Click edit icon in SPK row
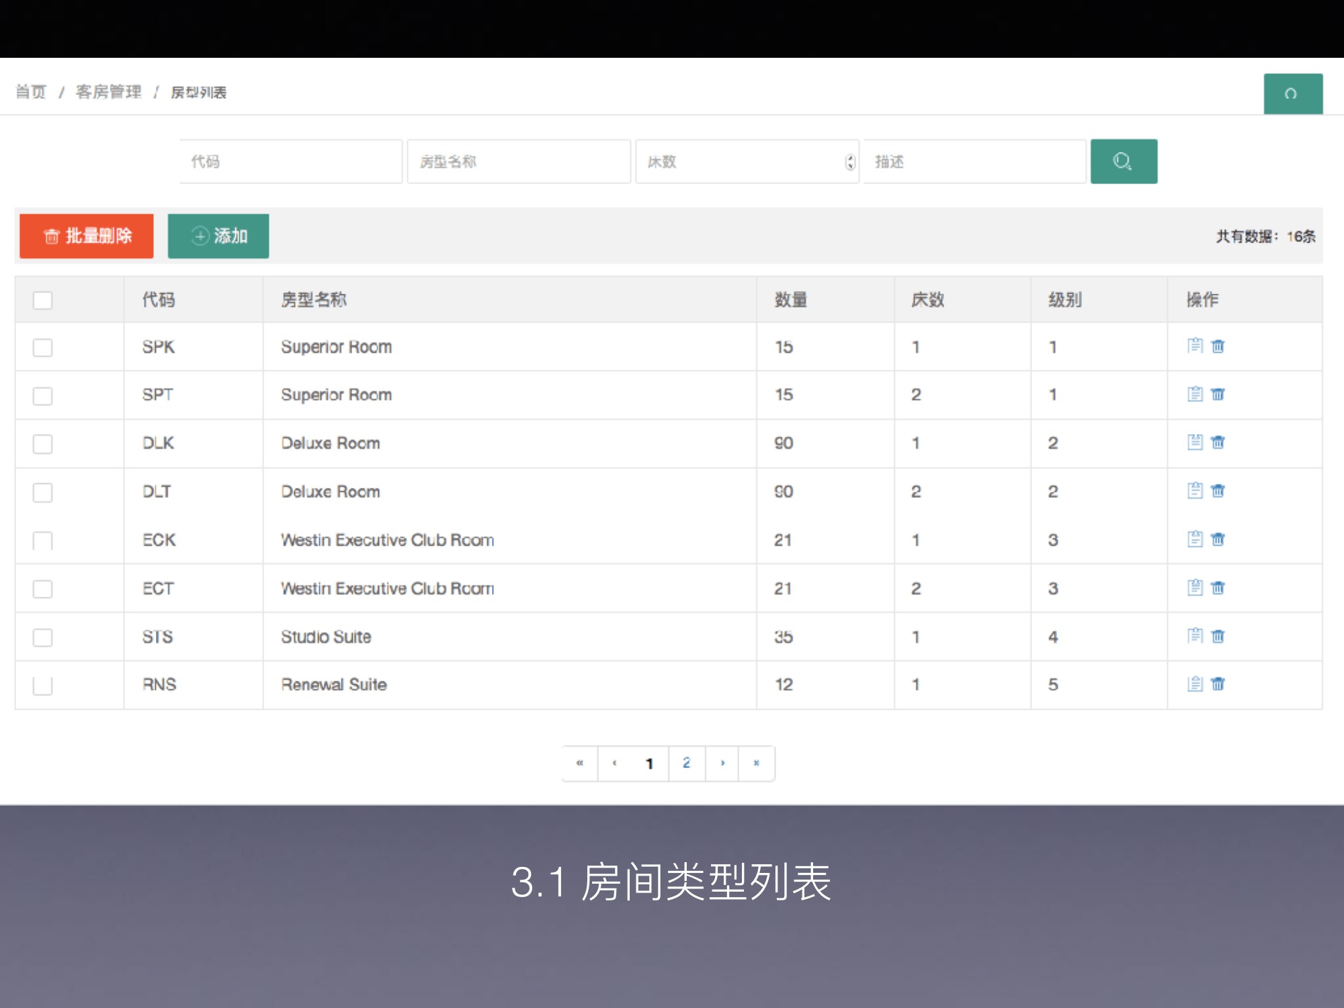Image resolution: width=1344 pixels, height=1008 pixels. pyautogui.click(x=1195, y=345)
